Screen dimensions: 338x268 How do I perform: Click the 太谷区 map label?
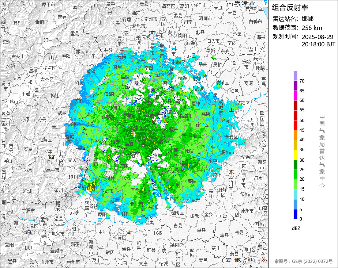[x=47, y=79]
